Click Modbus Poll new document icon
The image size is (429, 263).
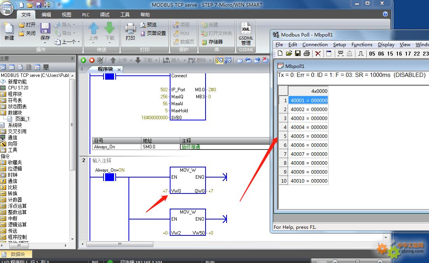(280, 54)
